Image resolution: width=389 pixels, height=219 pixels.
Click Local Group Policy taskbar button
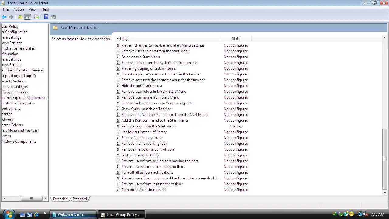[122, 214]
